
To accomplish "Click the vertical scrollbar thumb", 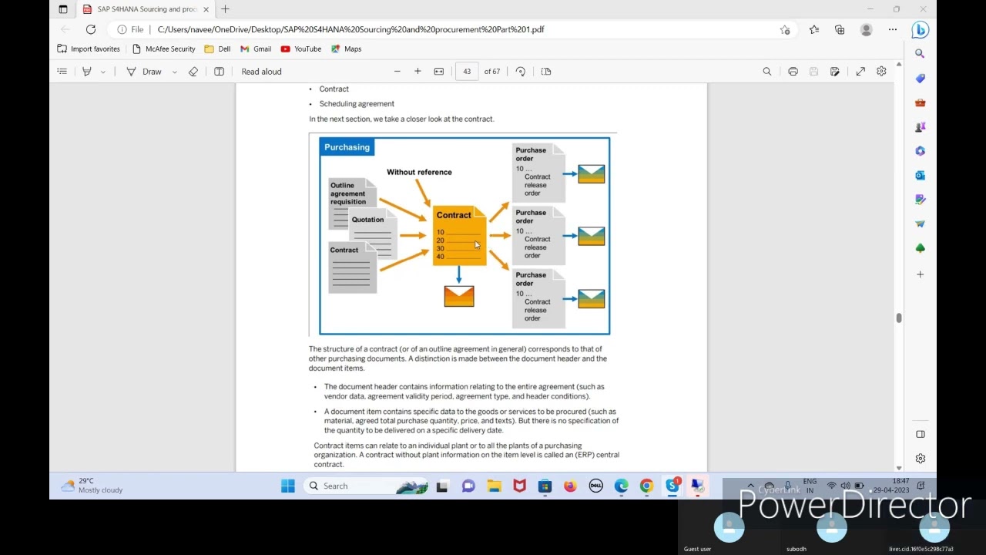I will click(898, 318).
